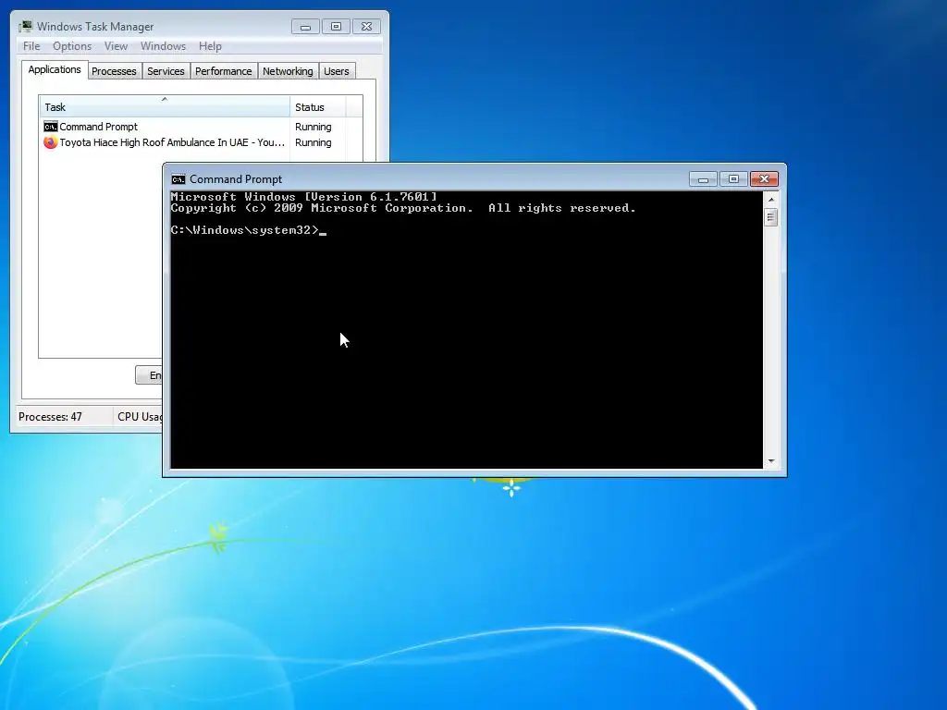Click the Microsoft Windows version line
This screenshot has height=710, width=947.
pos(303,197)
